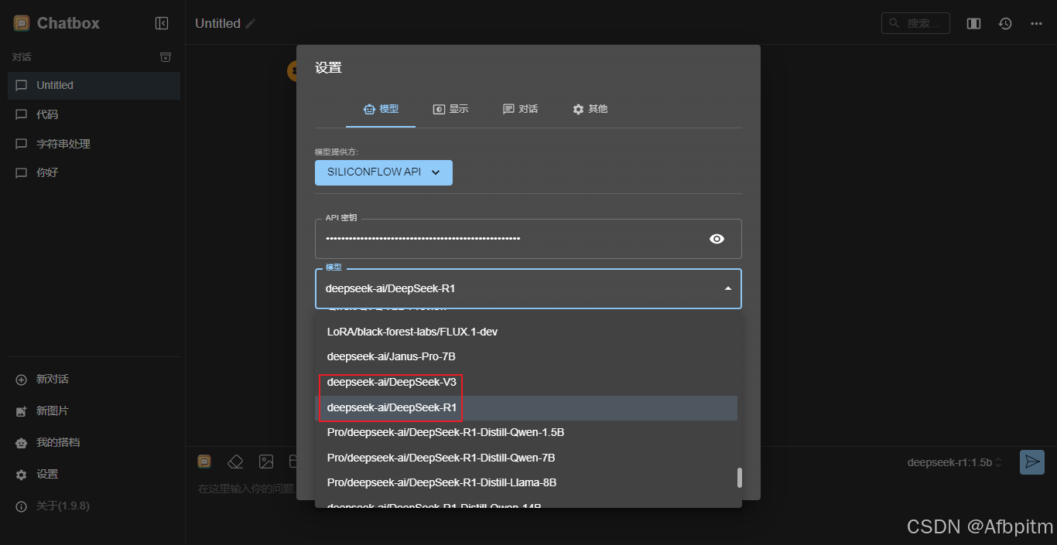The image size is (1057, 545).
Task: Create a new image via 新图片
Action: [x=93, y=411]
